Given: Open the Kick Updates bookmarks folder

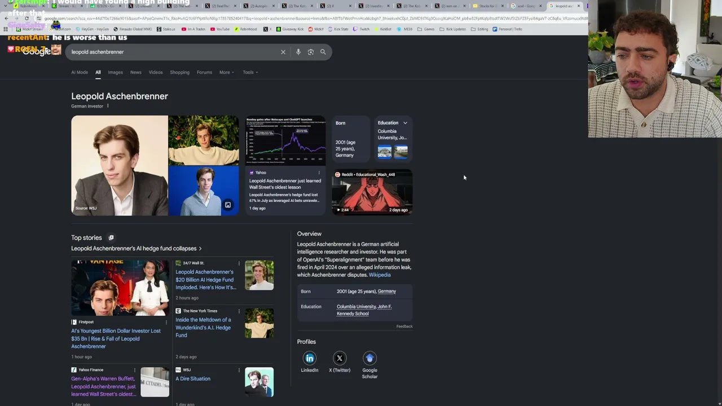Looking at the screenshot, I should (x=453, y=29).
